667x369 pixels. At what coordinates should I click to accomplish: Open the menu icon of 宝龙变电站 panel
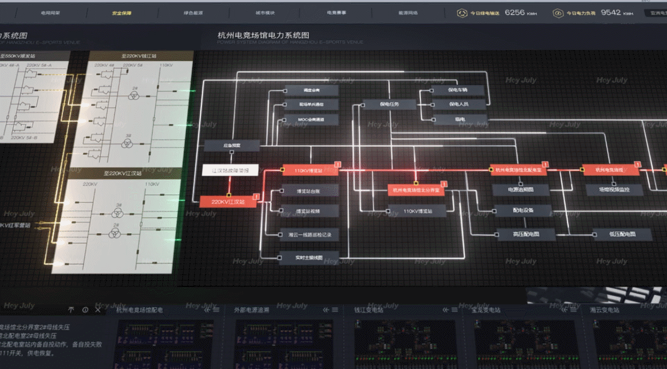pos(573,310)
